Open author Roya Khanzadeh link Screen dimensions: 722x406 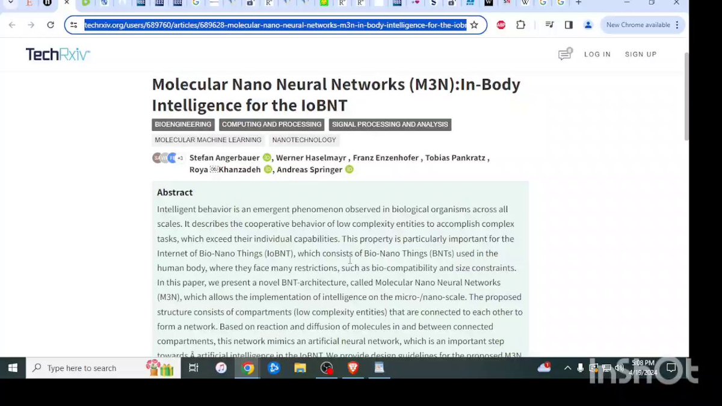(x=225, y=170)
